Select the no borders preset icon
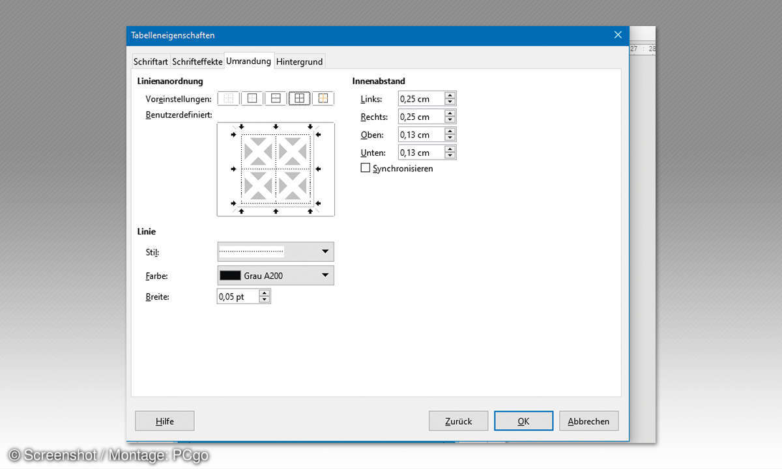This screenshot has height=469, width=782. (228, 98)
